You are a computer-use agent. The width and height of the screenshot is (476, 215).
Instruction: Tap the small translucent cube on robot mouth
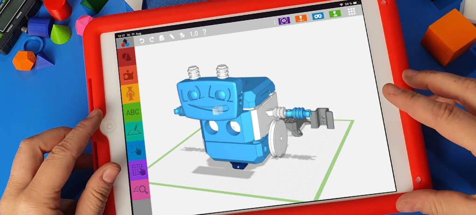[219, 110]
